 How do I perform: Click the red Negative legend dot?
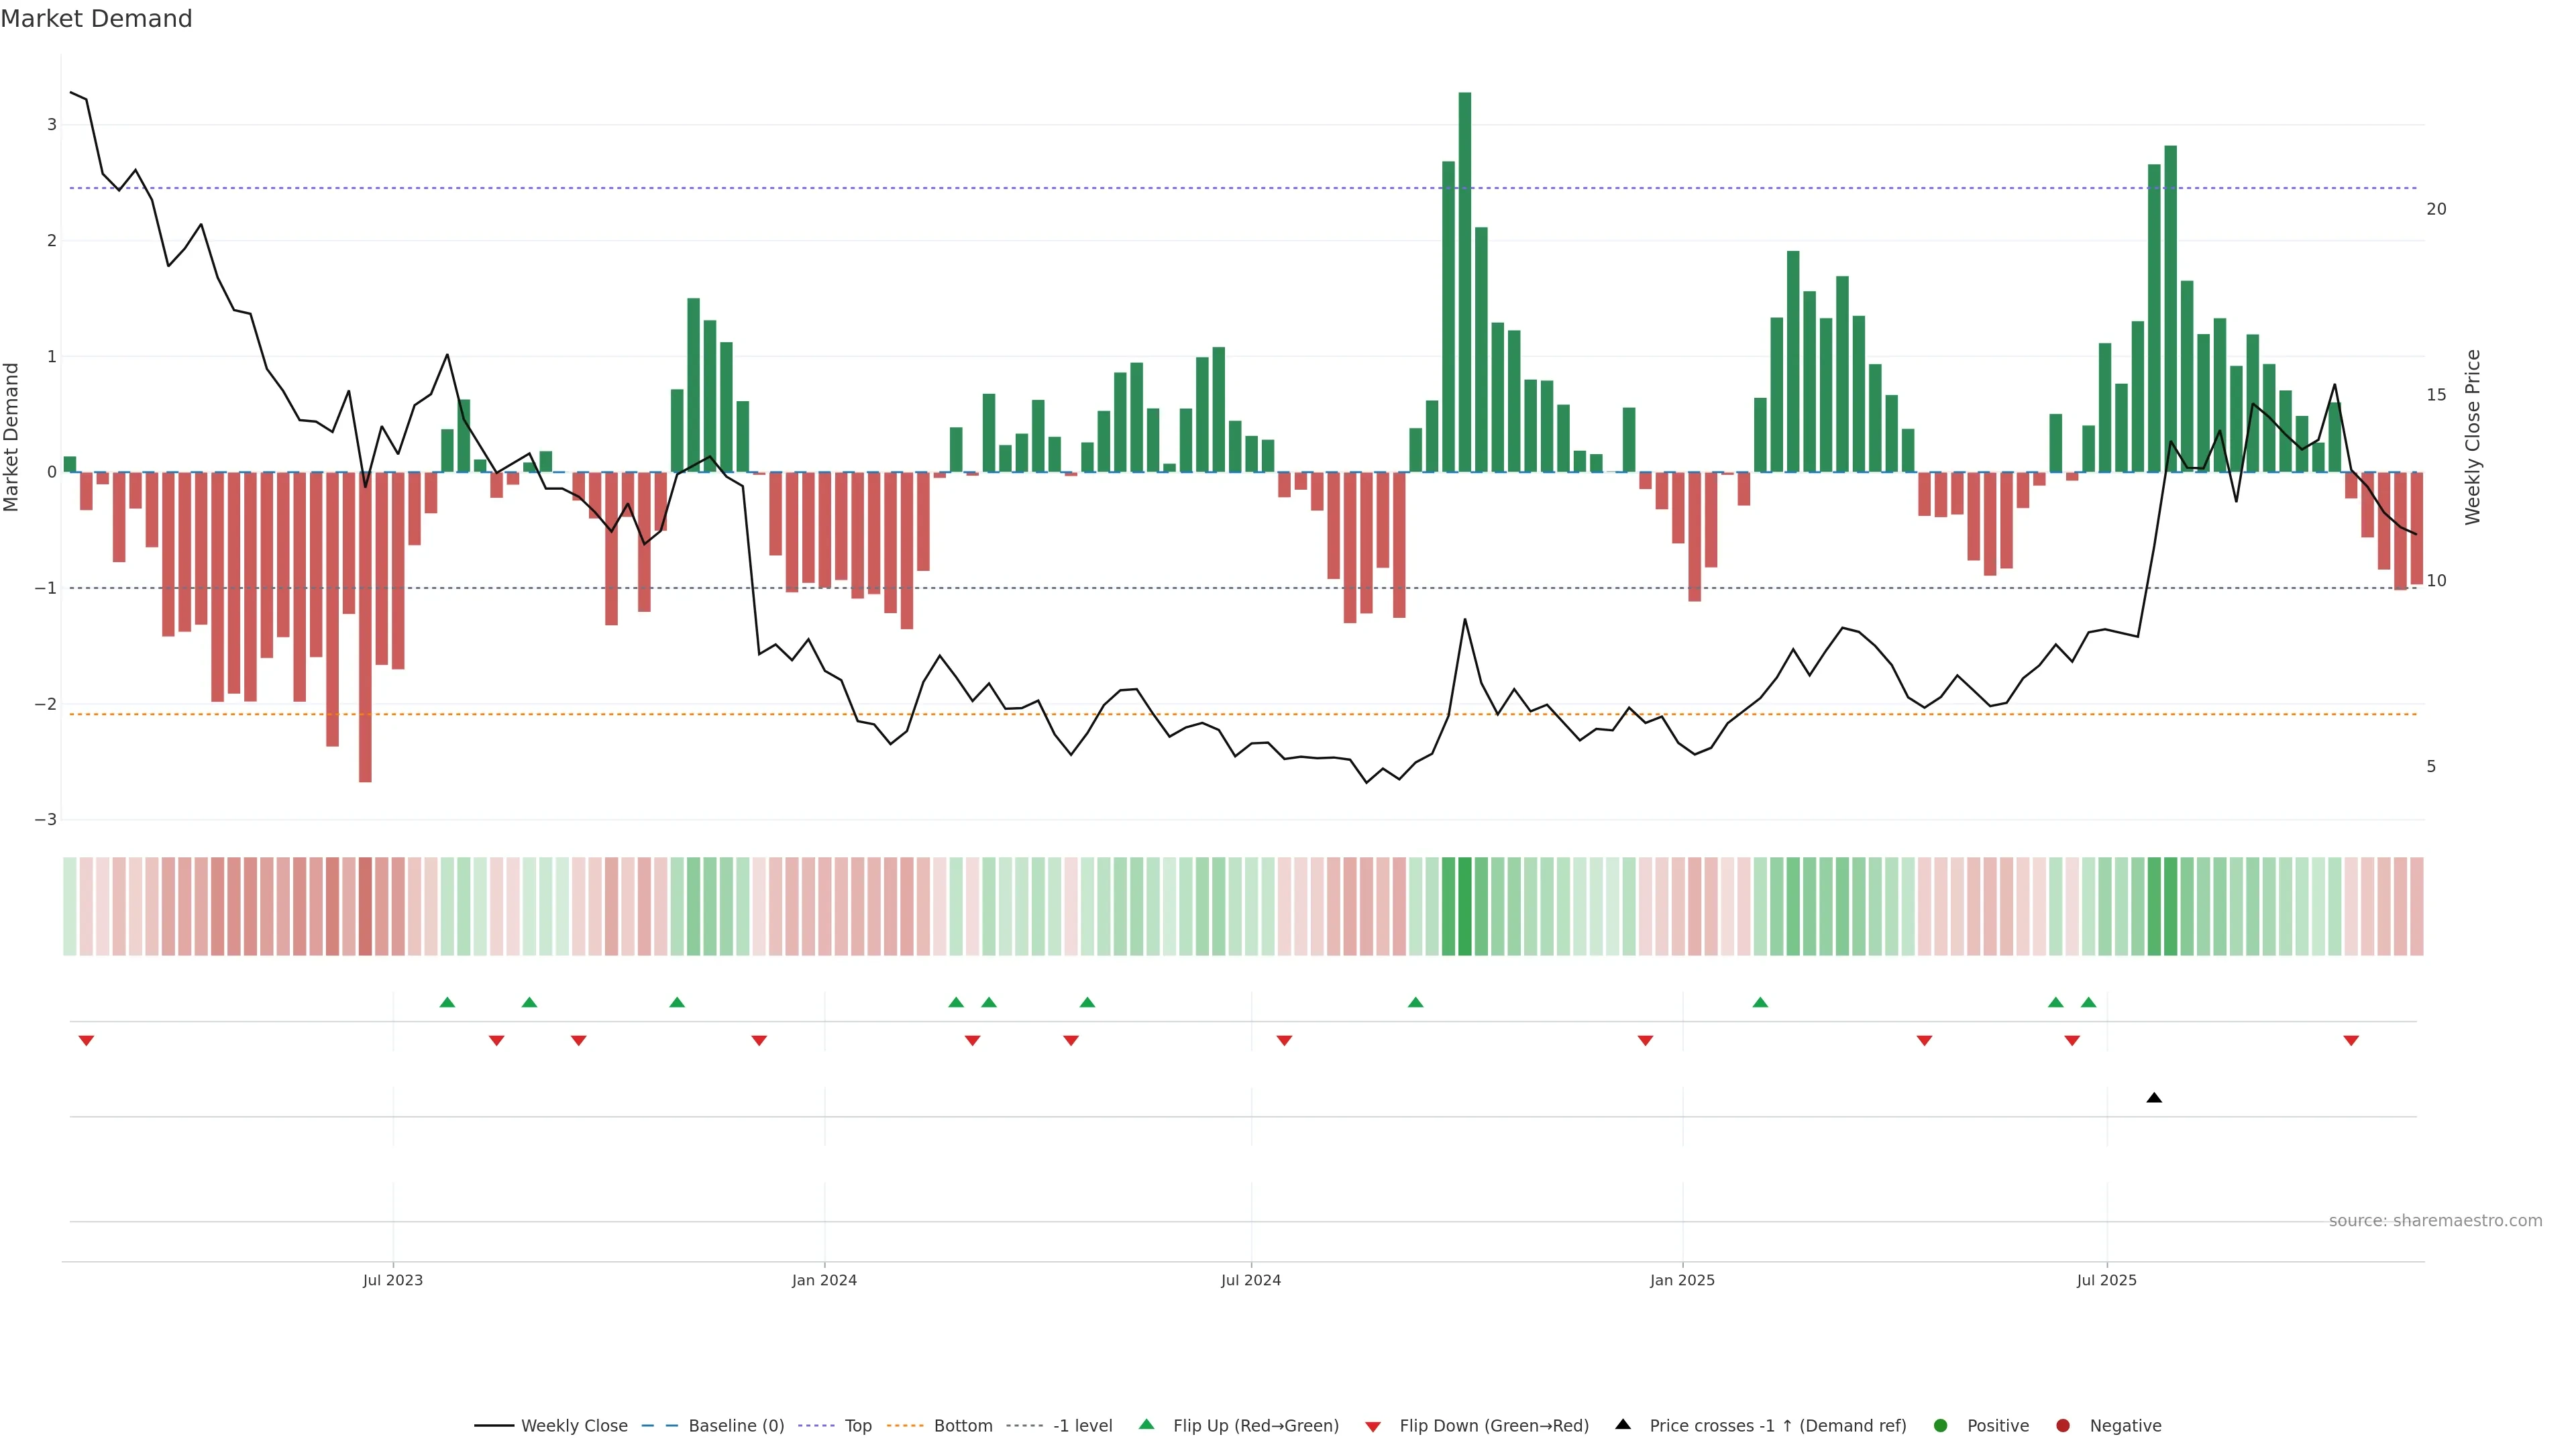[2063, 1426]
